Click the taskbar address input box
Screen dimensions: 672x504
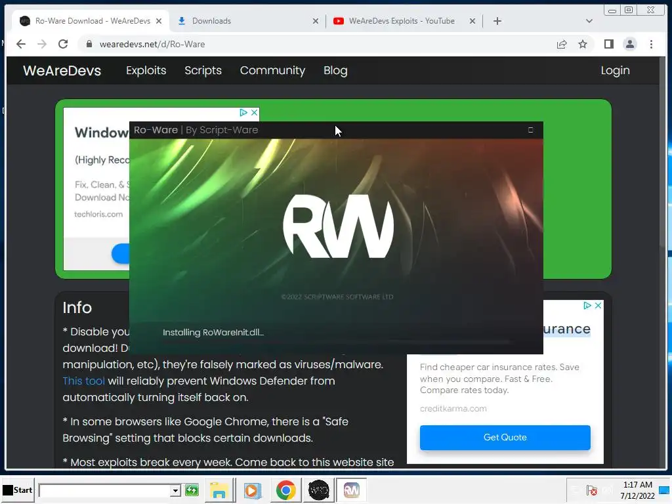[104, 490]
